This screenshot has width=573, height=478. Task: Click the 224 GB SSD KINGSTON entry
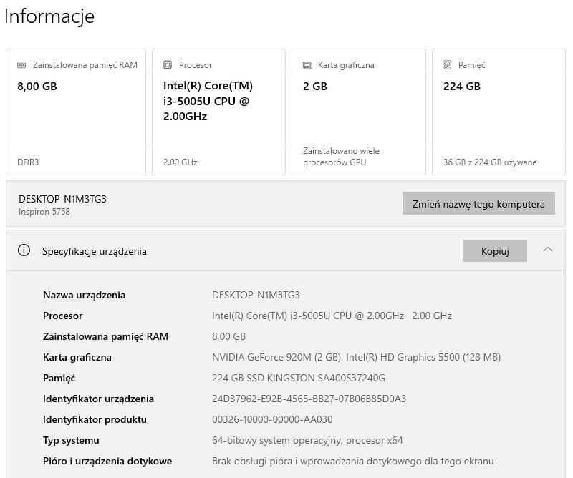pos(298,378)
